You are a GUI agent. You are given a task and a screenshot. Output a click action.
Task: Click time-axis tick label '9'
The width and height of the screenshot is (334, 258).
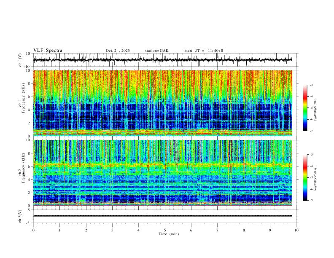point(270,230)
